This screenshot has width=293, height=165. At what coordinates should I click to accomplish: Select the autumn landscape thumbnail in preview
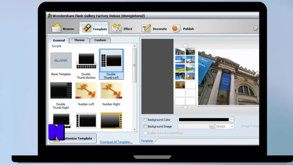point(180,85)
